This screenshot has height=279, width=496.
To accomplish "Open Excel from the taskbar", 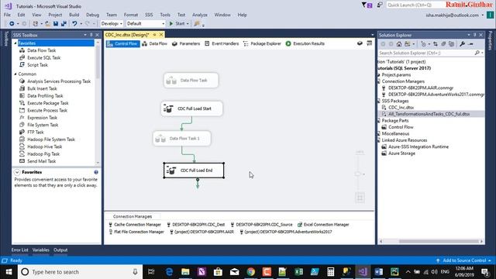I will coord(298,272).
